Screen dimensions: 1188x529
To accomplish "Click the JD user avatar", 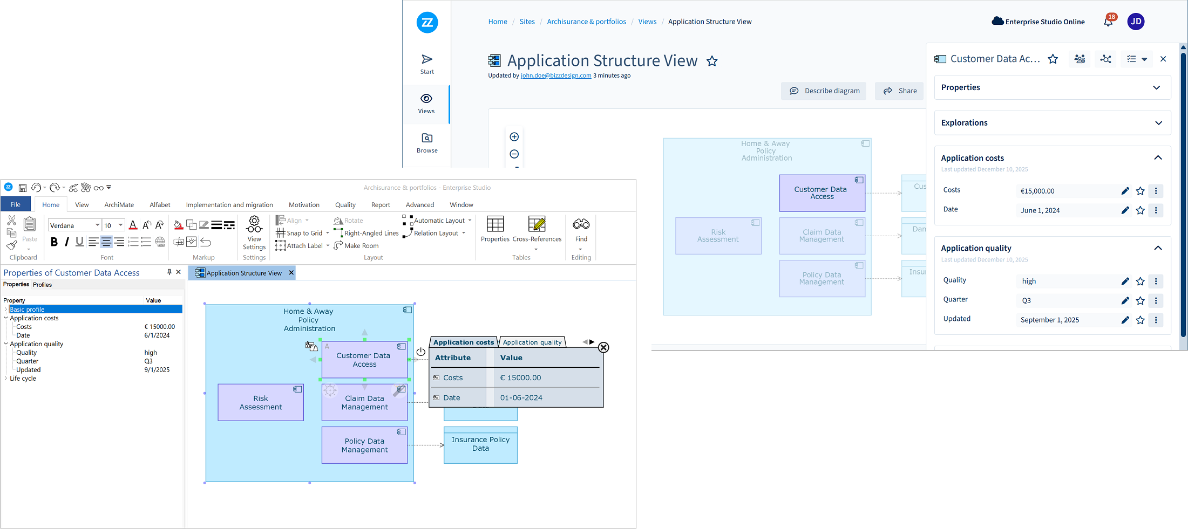I will pyautogui.click(x=1136, y=22).
